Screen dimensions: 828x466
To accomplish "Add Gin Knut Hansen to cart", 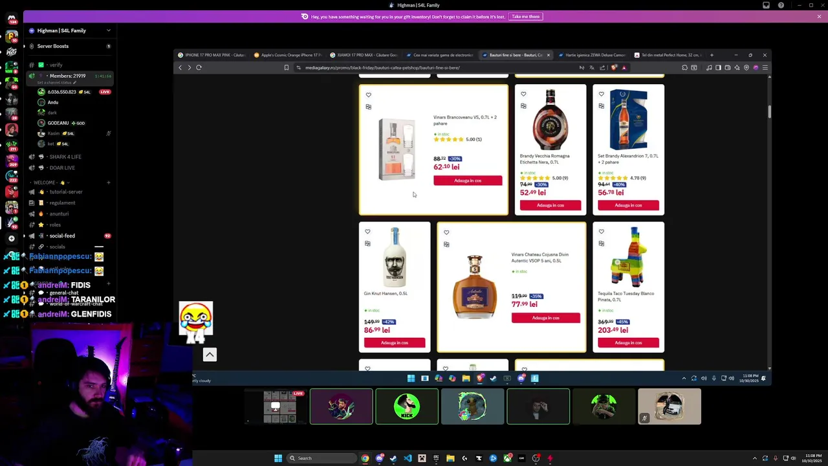I will tap(395, 342).
